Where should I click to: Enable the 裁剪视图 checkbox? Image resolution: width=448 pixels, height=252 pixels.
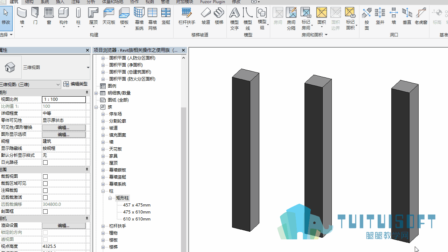point(45,176)
